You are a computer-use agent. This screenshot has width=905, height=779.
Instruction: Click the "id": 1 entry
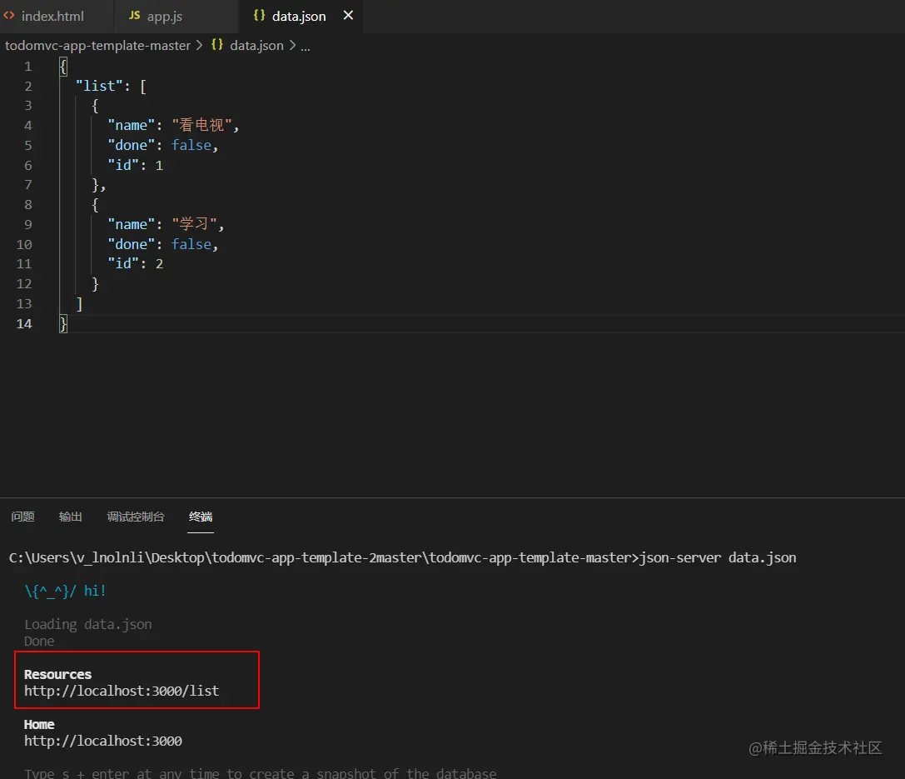tap(136, 165)
